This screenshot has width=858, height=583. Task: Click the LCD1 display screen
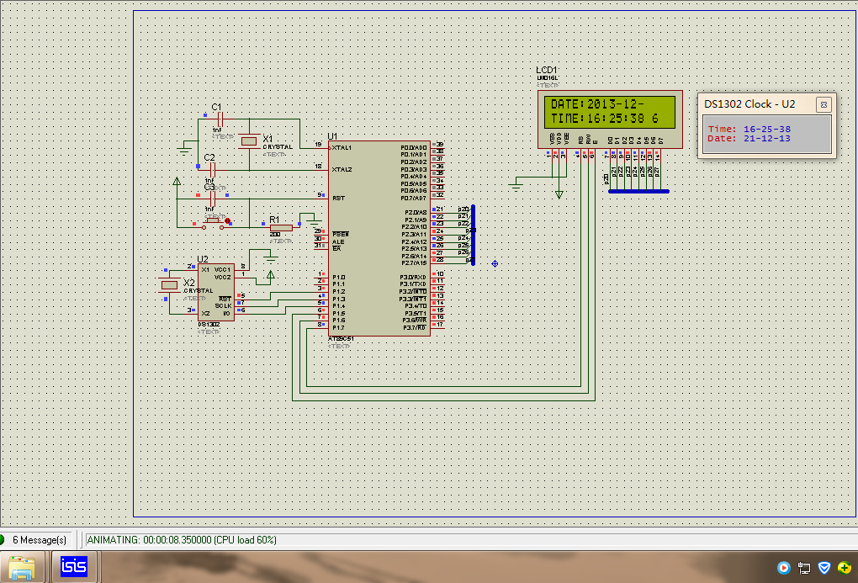point(610,112)
